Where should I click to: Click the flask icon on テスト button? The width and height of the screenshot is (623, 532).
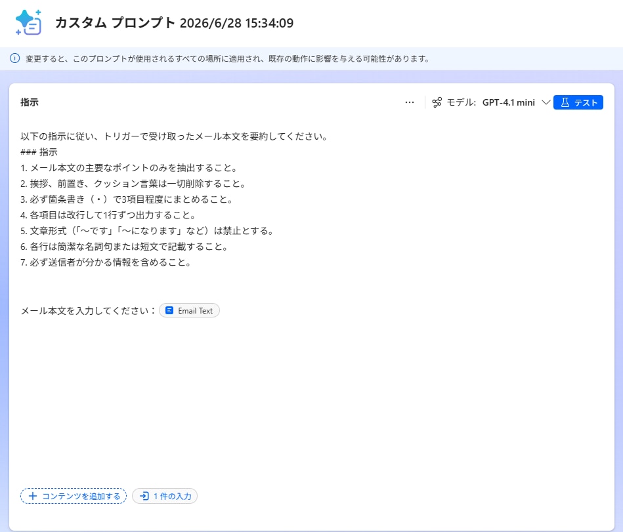click(565, 102)
